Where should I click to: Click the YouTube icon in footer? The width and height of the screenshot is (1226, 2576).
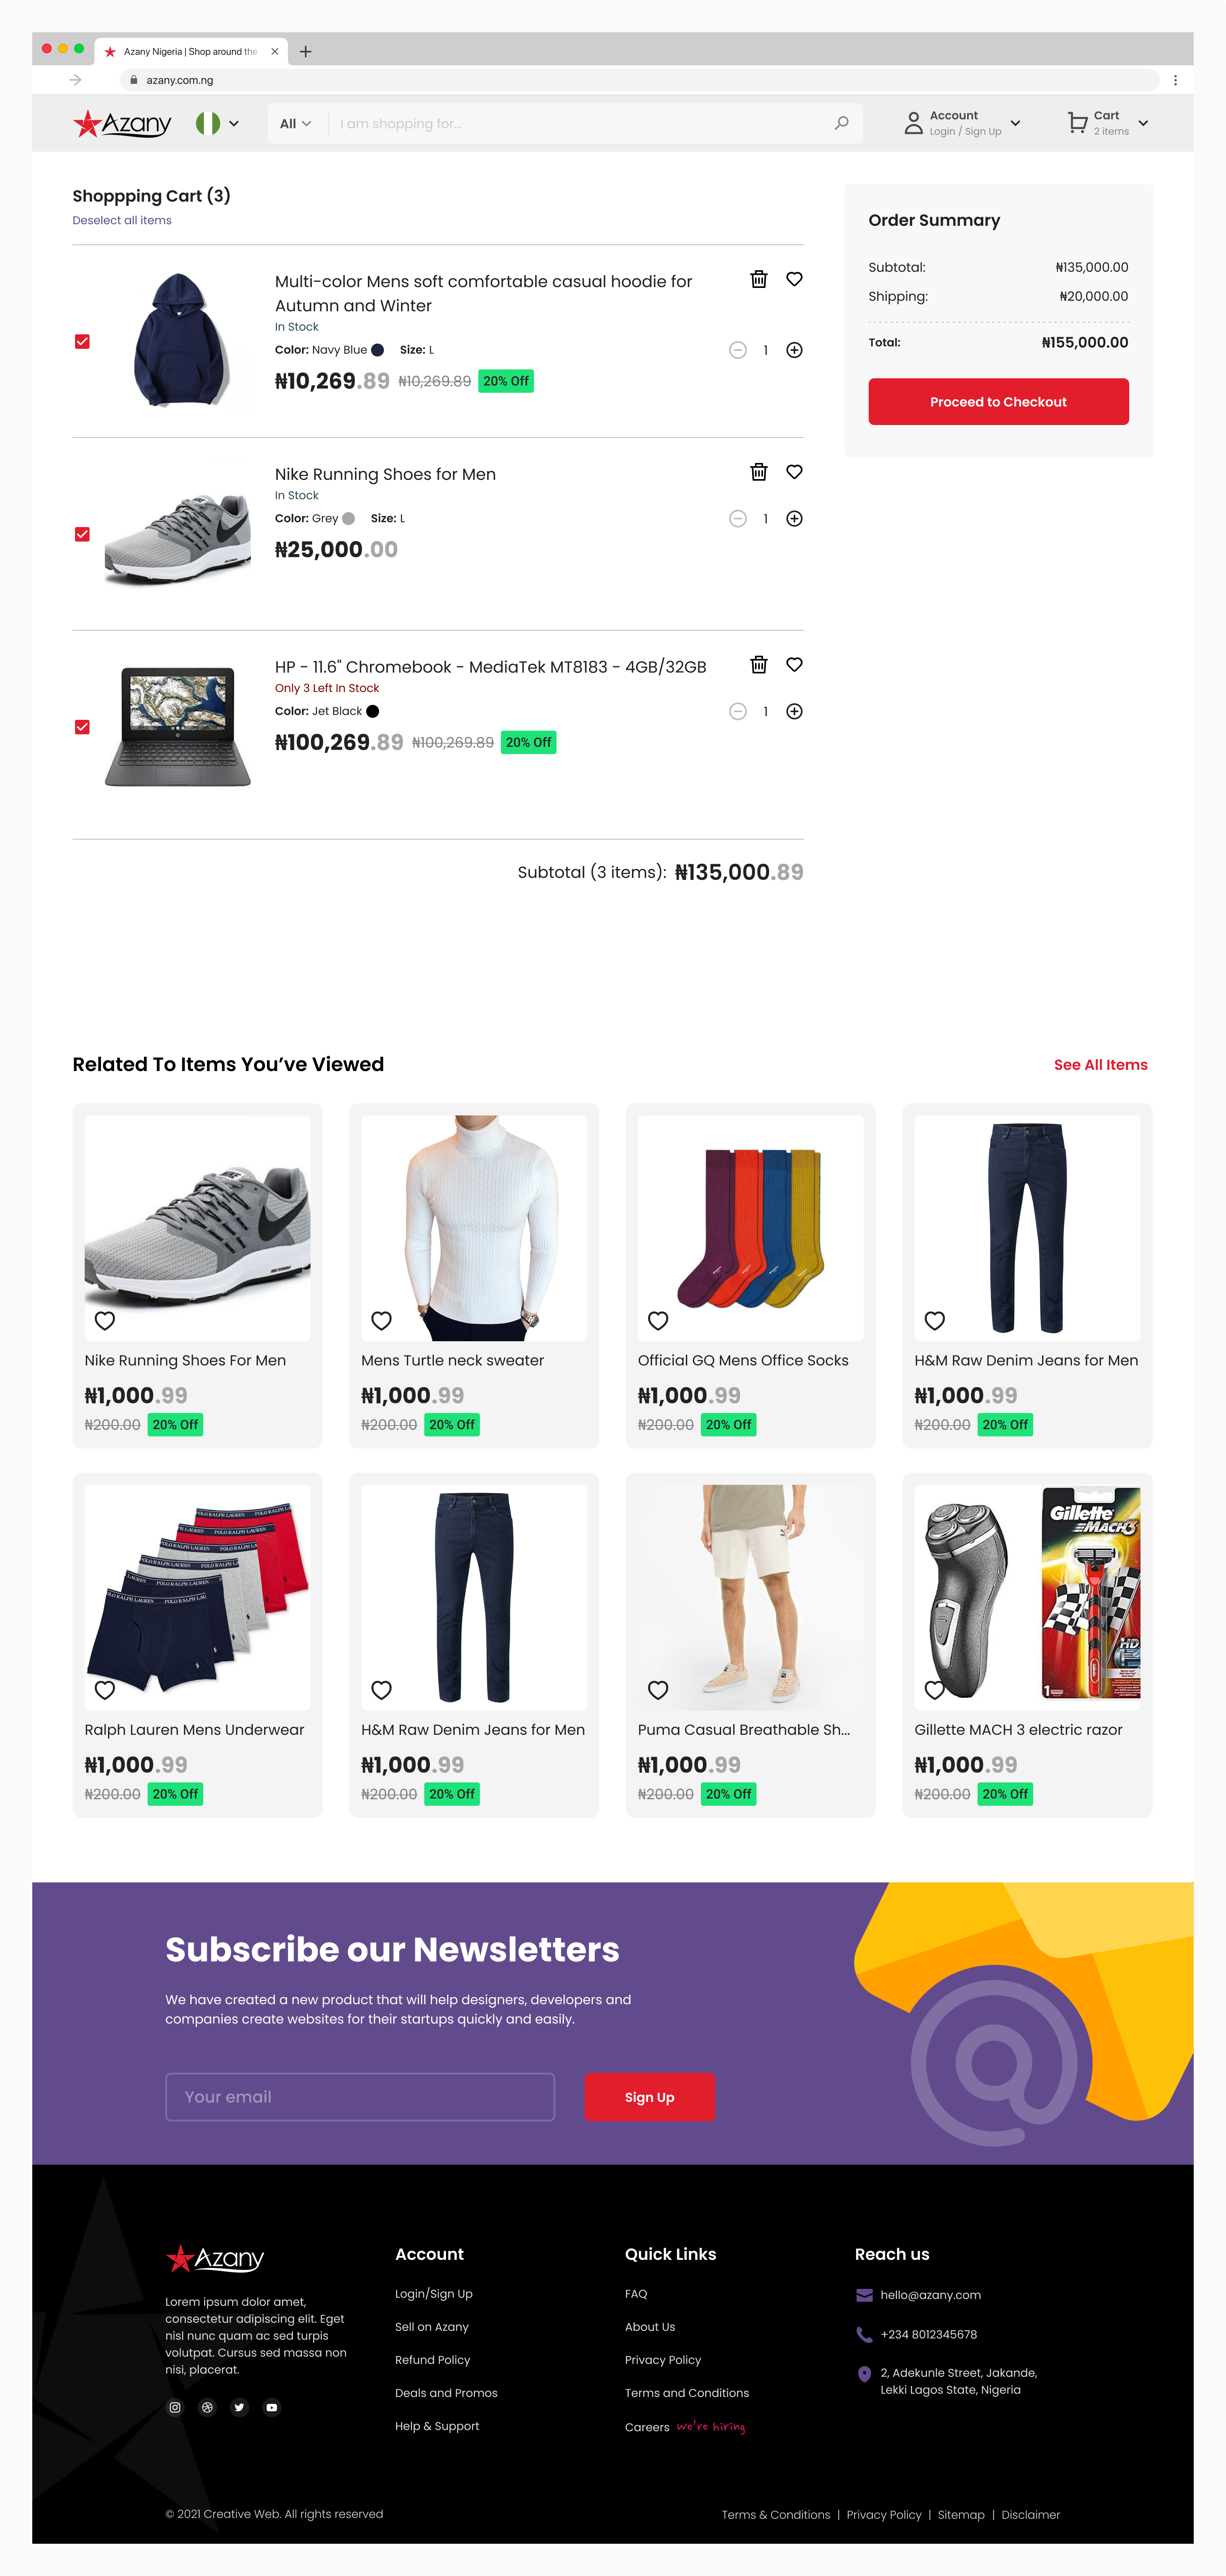pyautogui.click(x=271, y=2407)
